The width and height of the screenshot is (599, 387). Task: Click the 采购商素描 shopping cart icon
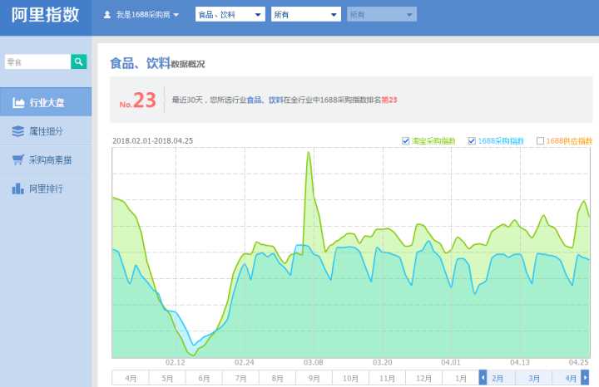[17, 159]
